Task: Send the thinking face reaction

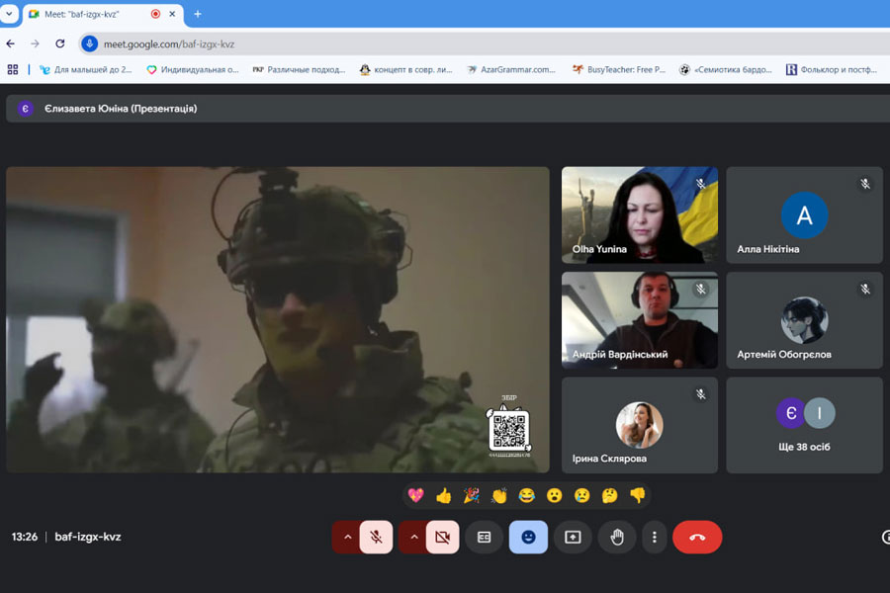Action: point(609,495)
